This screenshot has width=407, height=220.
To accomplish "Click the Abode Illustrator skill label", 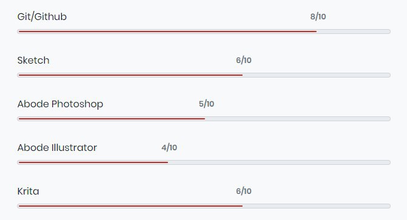I will coord(57,148).
